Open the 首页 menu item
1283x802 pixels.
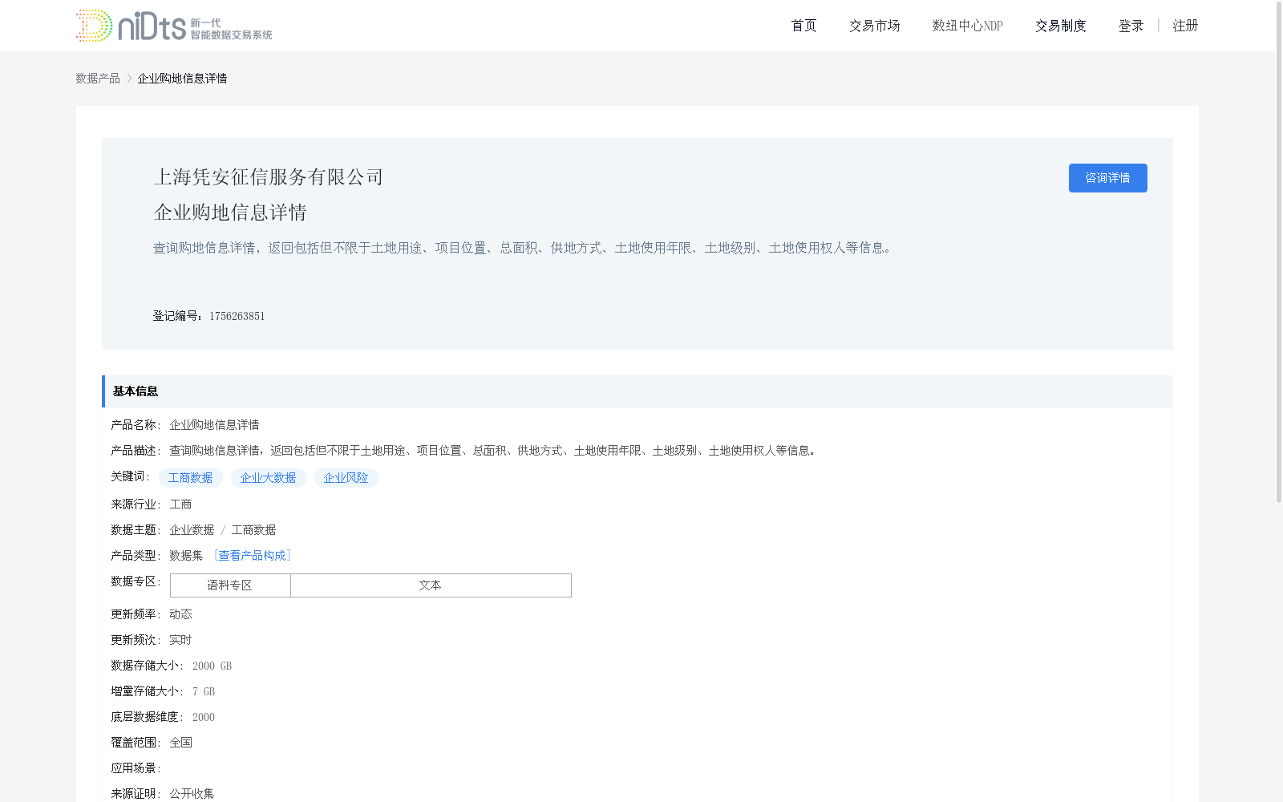point(803,26)
